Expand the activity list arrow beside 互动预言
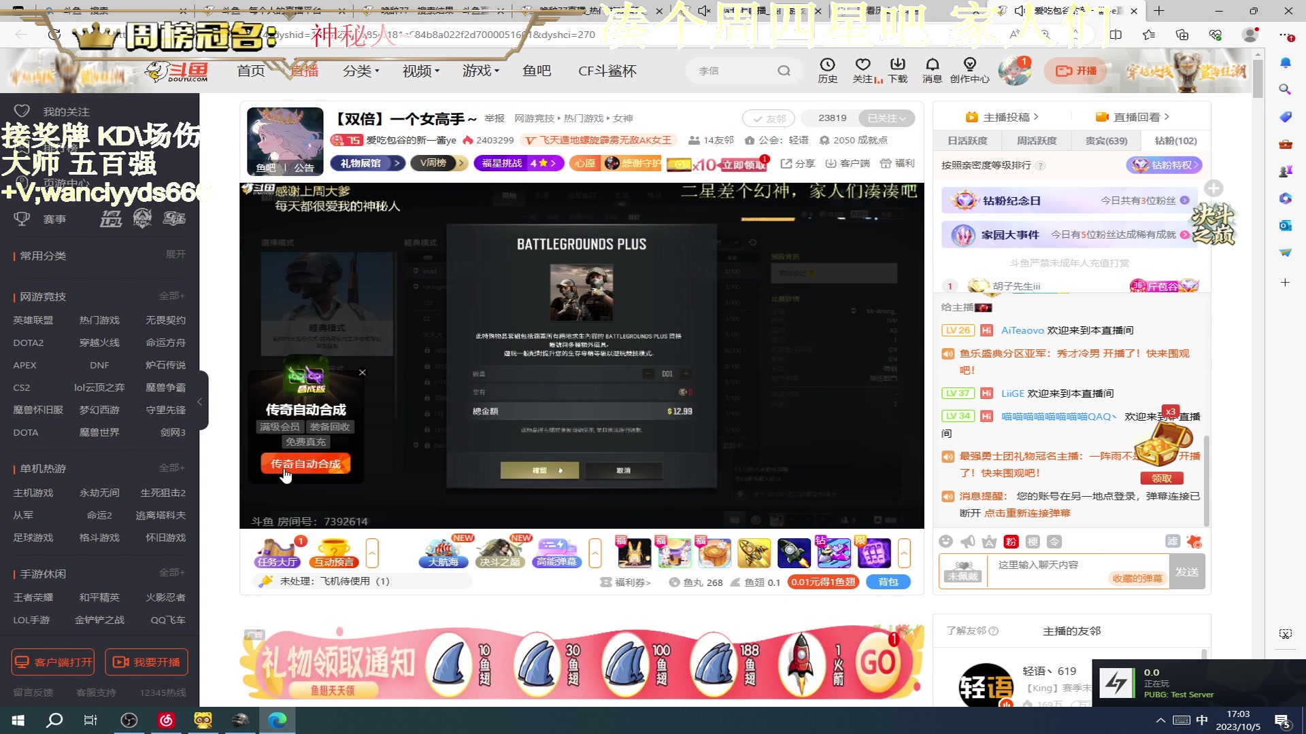The image size is (1306, 734). (x=372, y=553)
